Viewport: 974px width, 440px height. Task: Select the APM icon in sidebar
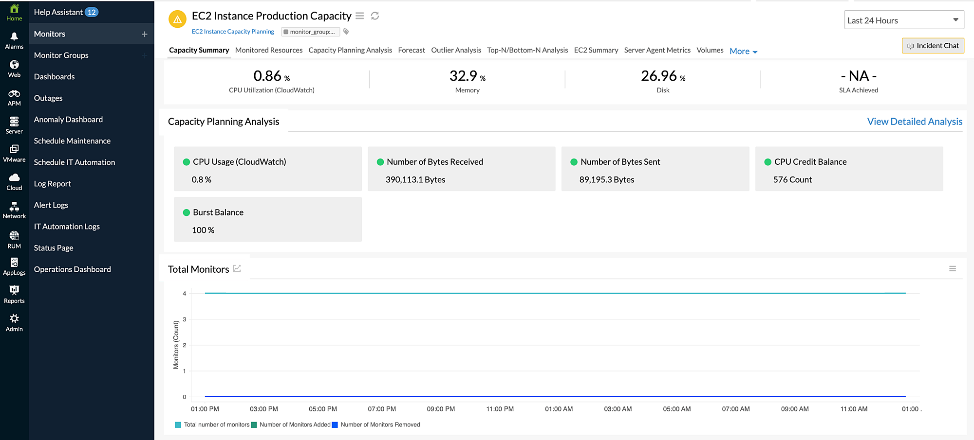14,97
